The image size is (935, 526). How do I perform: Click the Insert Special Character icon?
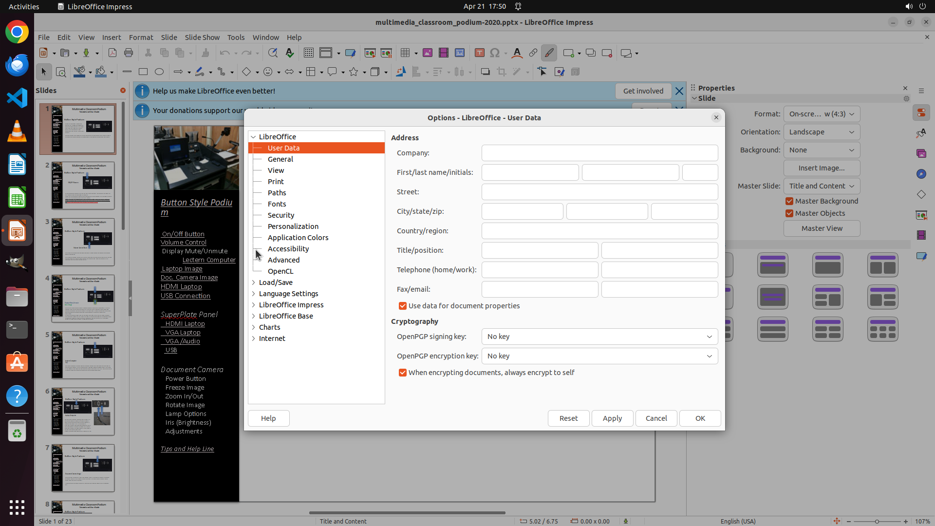point(495,53)
